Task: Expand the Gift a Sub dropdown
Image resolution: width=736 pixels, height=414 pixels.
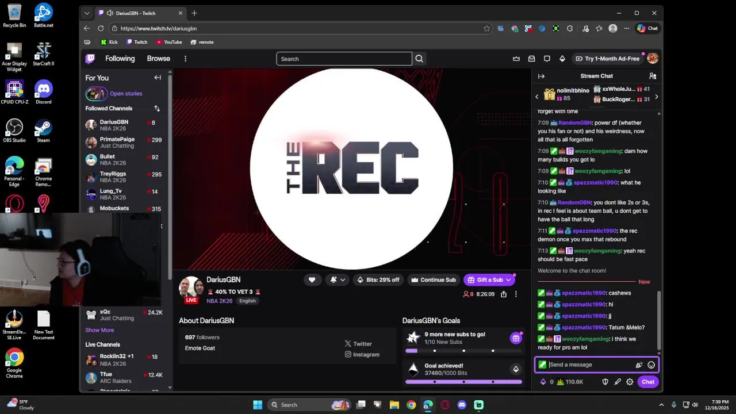Action: pyautogui.click(x=508, y=280)
